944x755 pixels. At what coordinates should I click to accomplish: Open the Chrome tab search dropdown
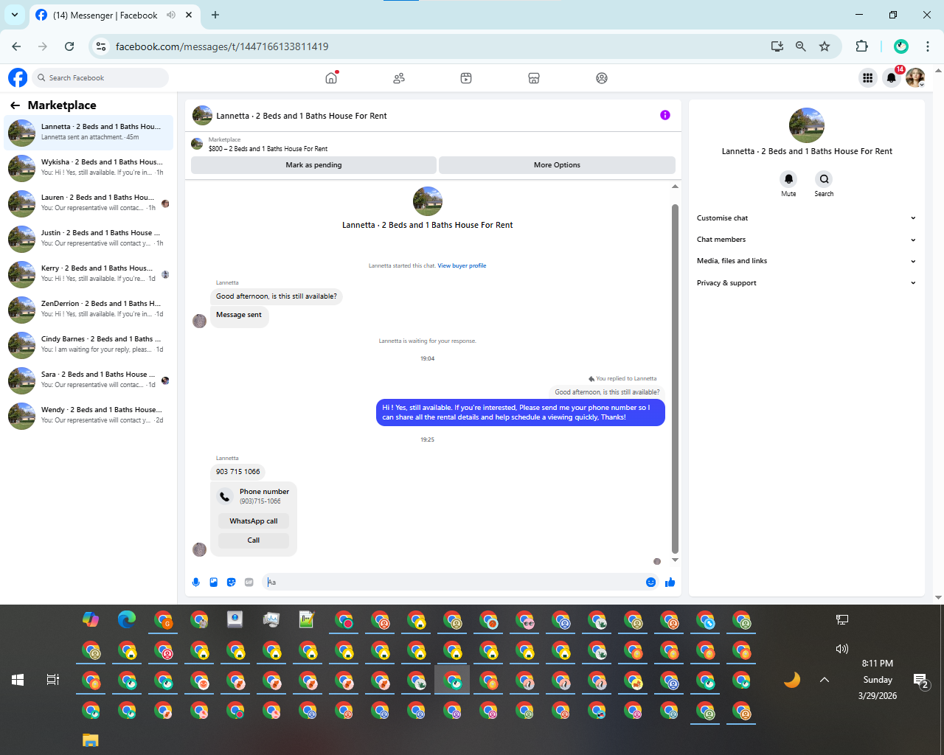(15, 15)
